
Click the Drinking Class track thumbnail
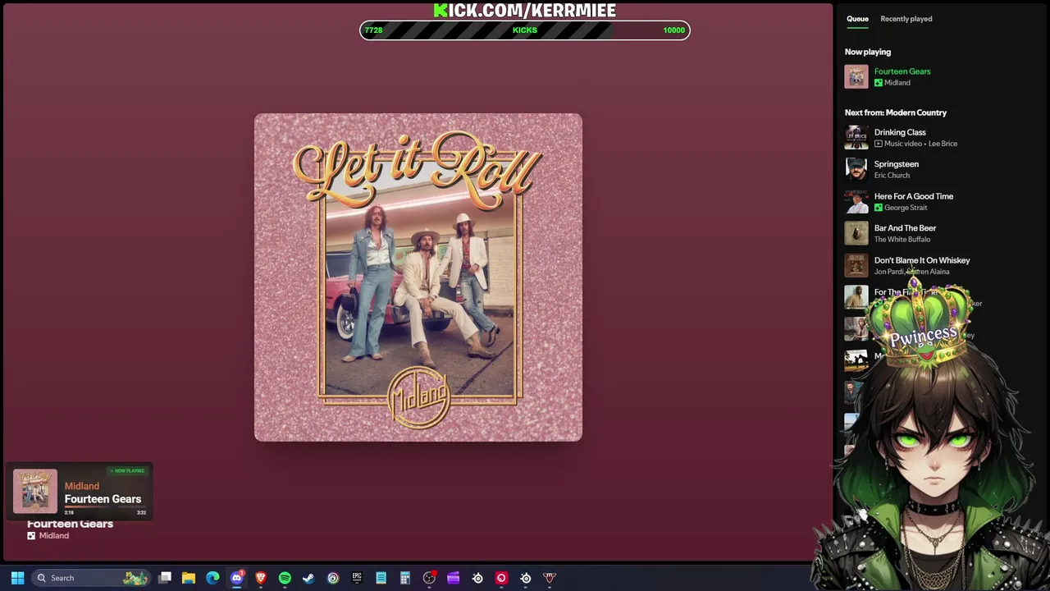point(856,137)
